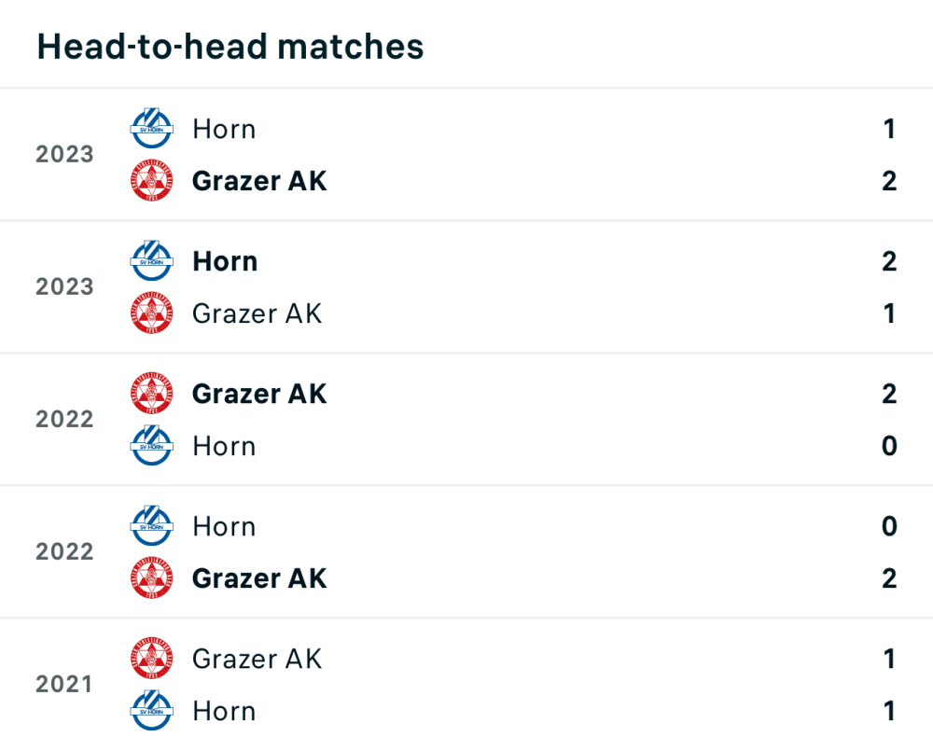Click Grazer AK's score of 2 in 2023 win
The image size is (933, 737).
point(888,181)
